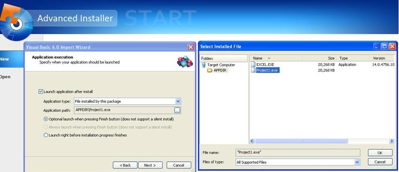This screenshot has height=172, width=399.
Task: Select Always launch when pressing Finish option
Action: coord(46,127)
